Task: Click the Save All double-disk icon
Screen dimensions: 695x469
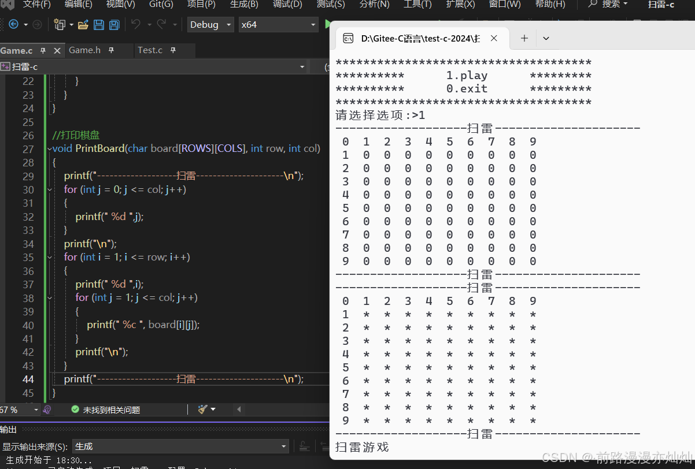Action: click(114, 24)
